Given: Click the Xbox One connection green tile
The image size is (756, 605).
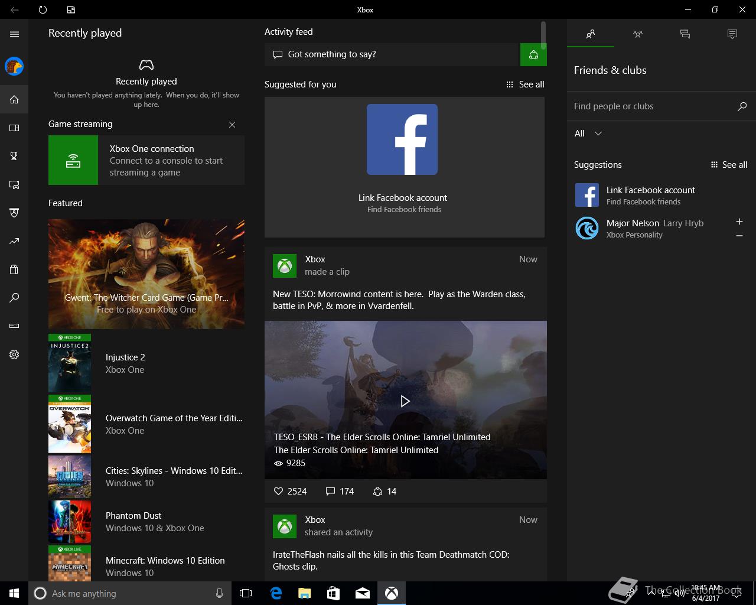Looking at the screenshot, I should [73, 160].
